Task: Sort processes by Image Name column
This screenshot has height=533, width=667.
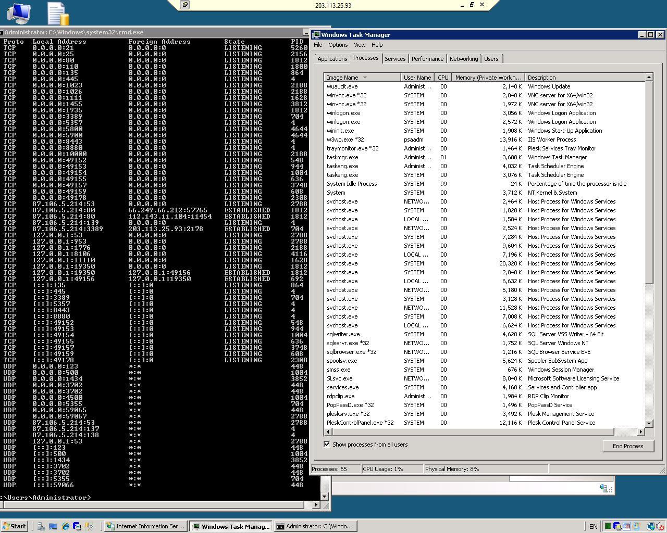Action: click(362, 78)
